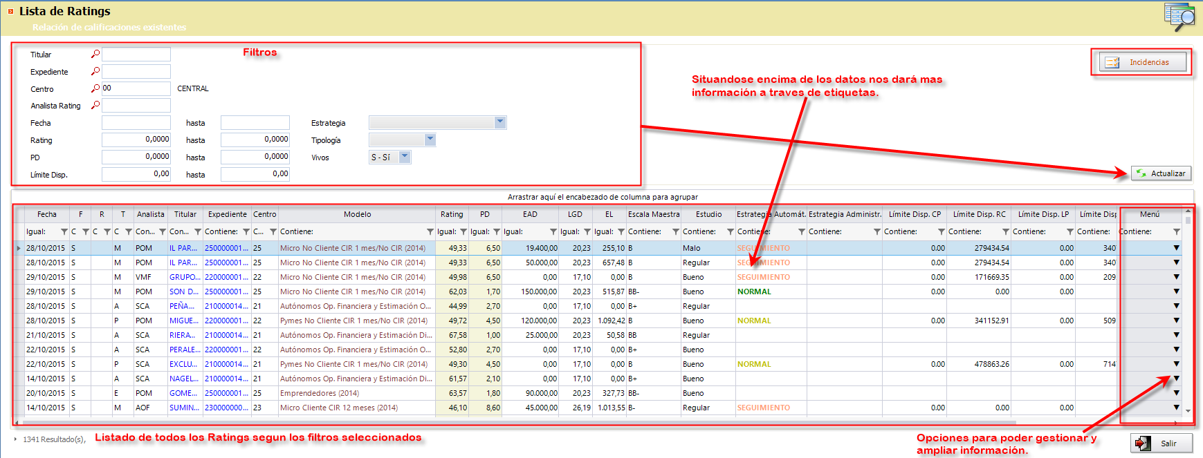Image resolution: width=1203 pixels, height=458 pixels.
Task: Click the filter funnel under Fecha column
Action: tap(64, 232)
